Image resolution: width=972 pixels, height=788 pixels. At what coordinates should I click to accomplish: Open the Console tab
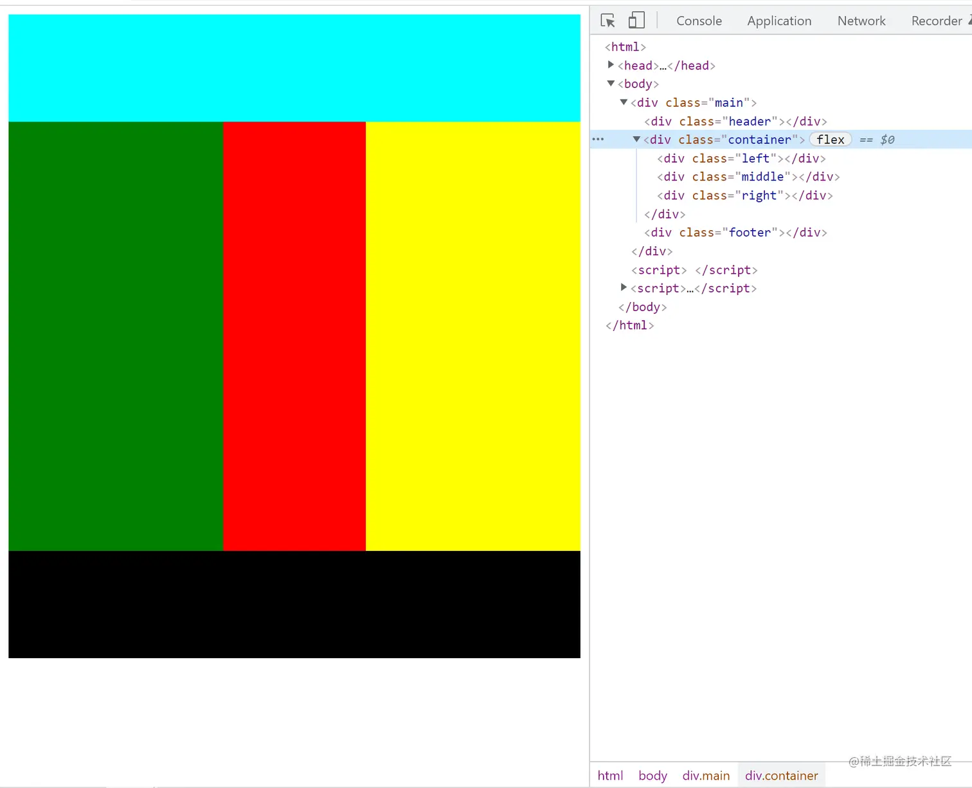(x=699, y=21)
